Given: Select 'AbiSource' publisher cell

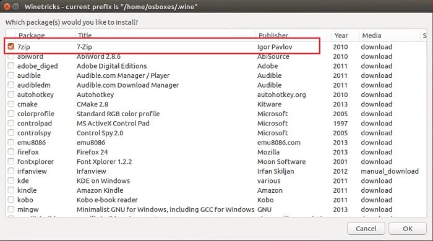Looking at the screenshot, I should (x=273, y=56).
